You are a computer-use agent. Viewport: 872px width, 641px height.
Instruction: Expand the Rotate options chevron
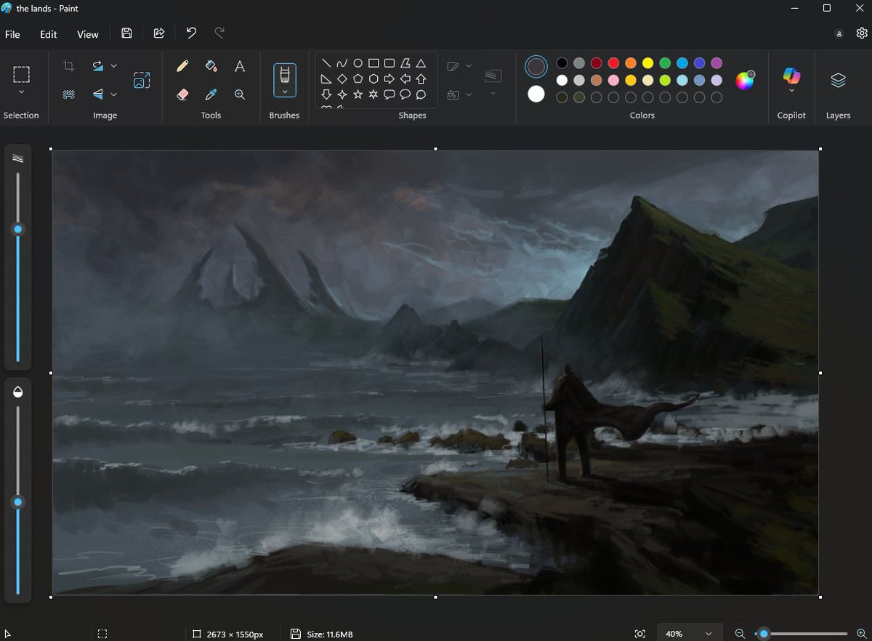[114, 66]
